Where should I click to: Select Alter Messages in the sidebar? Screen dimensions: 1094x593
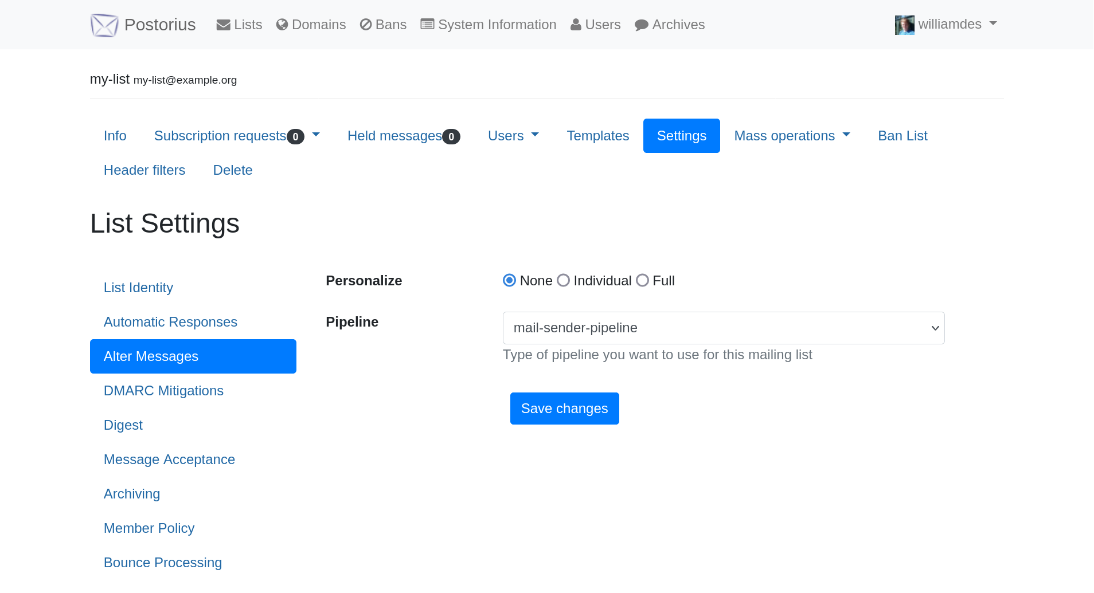[x=193, y=356]
